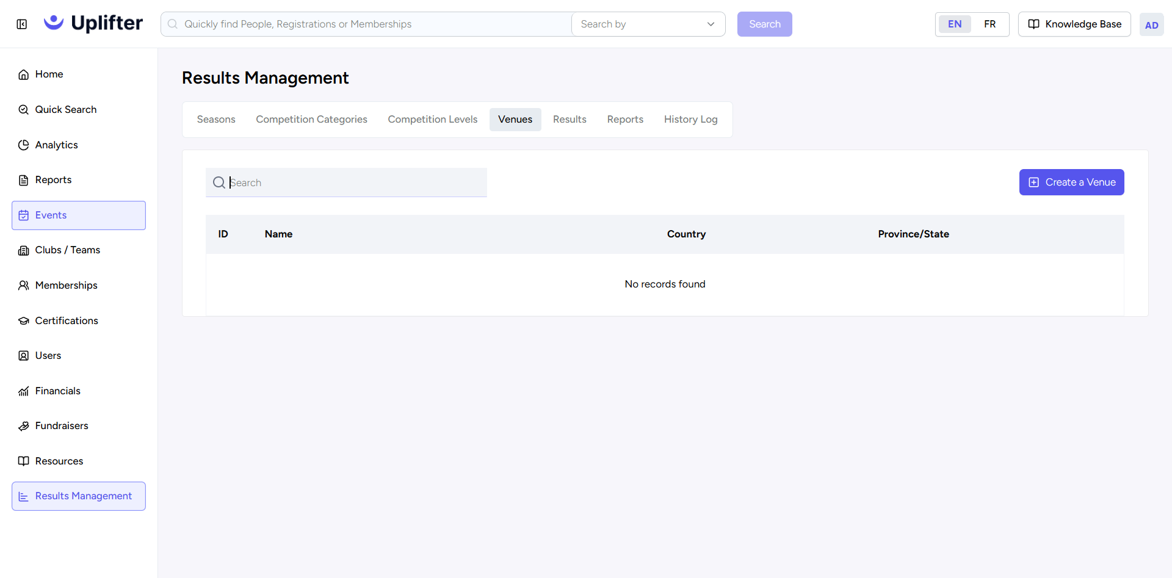This screenshot has height=578, width=1172.
Task: Open the AD user avatar menu
Action: tap(1151, 25)
